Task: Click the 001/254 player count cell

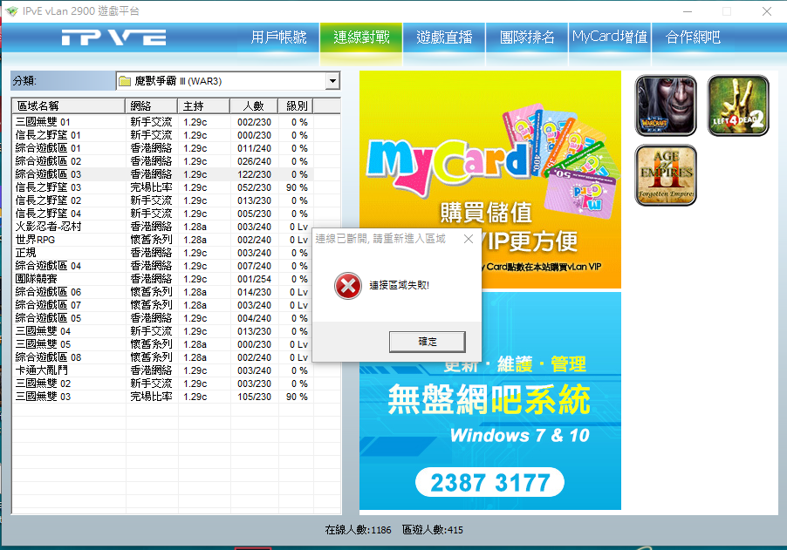Action: click(255, 279)
